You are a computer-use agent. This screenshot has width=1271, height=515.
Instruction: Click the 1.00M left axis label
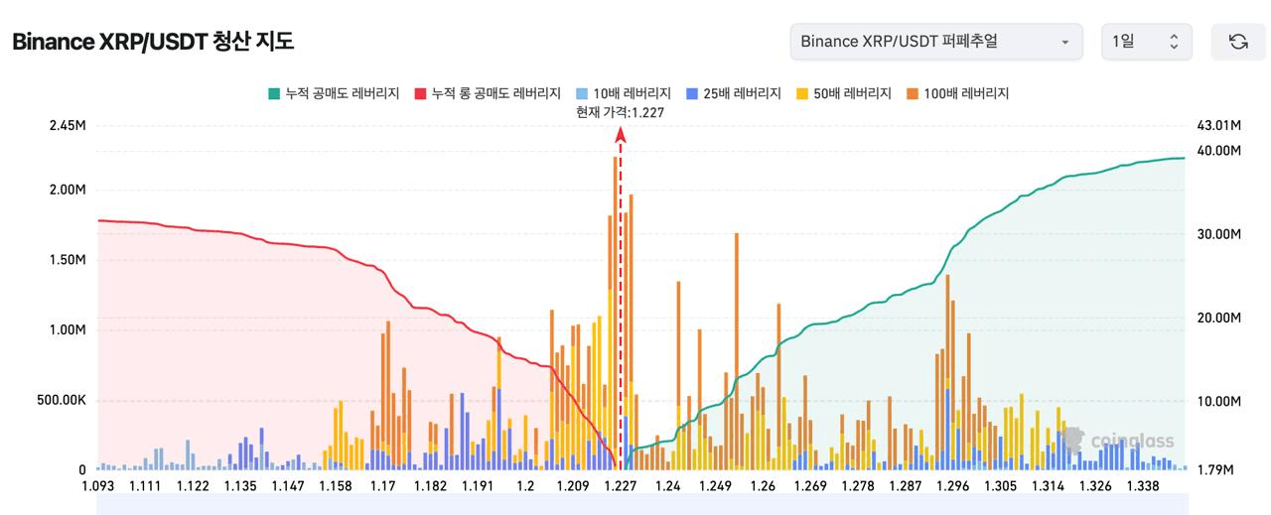(67, 330)
